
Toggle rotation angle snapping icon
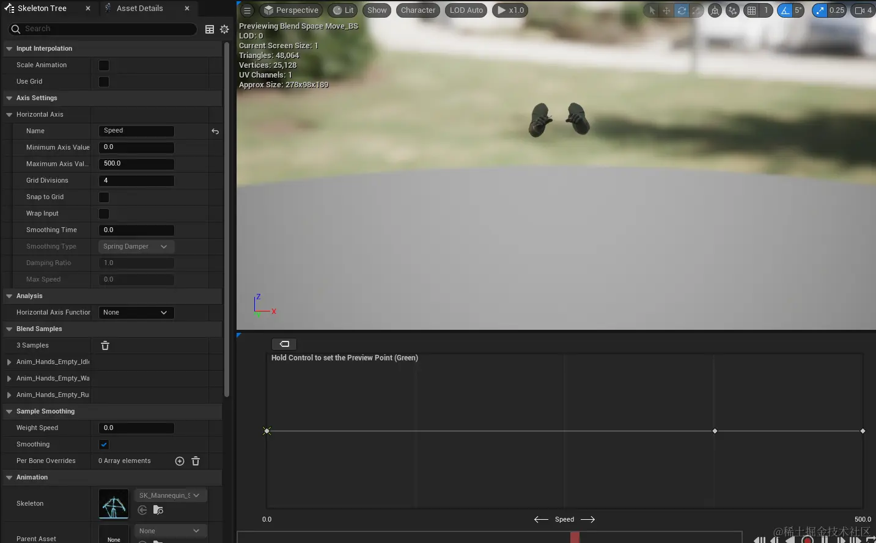pos(785,10)
